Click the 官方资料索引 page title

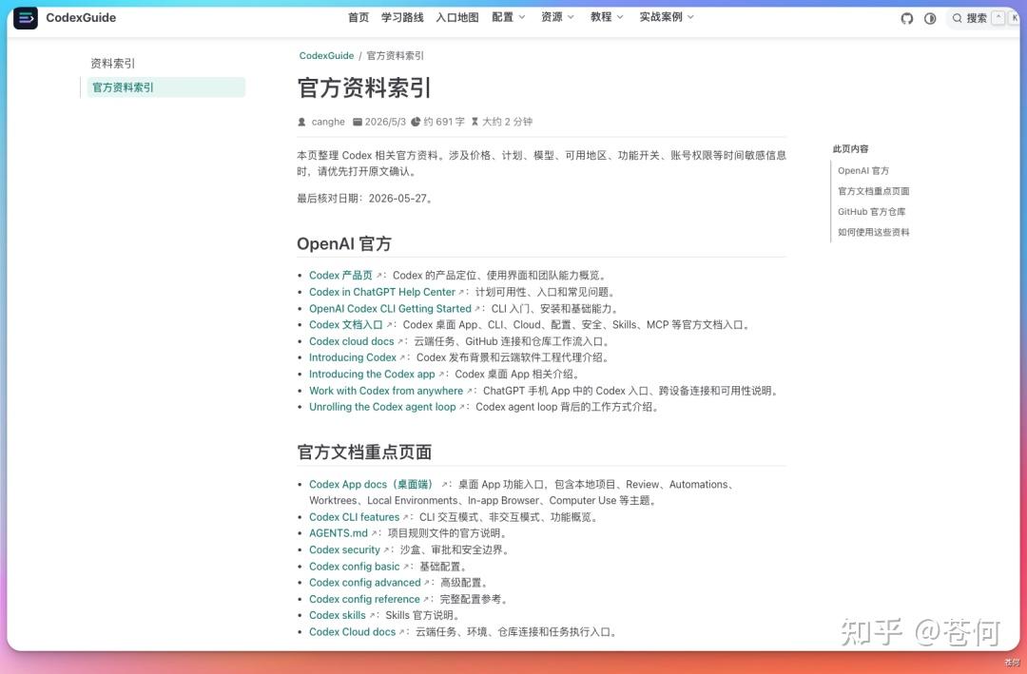coord(364,87)
